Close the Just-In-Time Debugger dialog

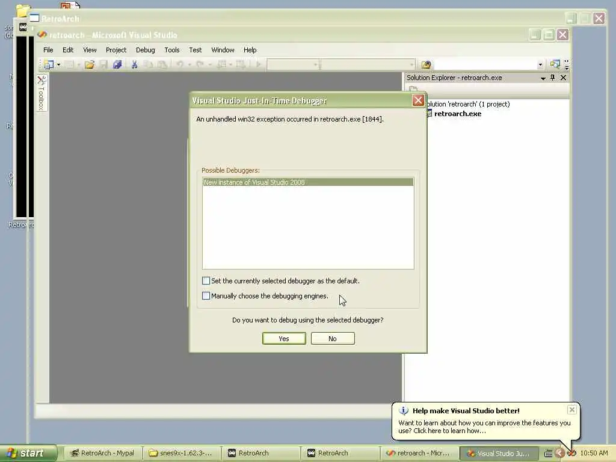[419, 100]
